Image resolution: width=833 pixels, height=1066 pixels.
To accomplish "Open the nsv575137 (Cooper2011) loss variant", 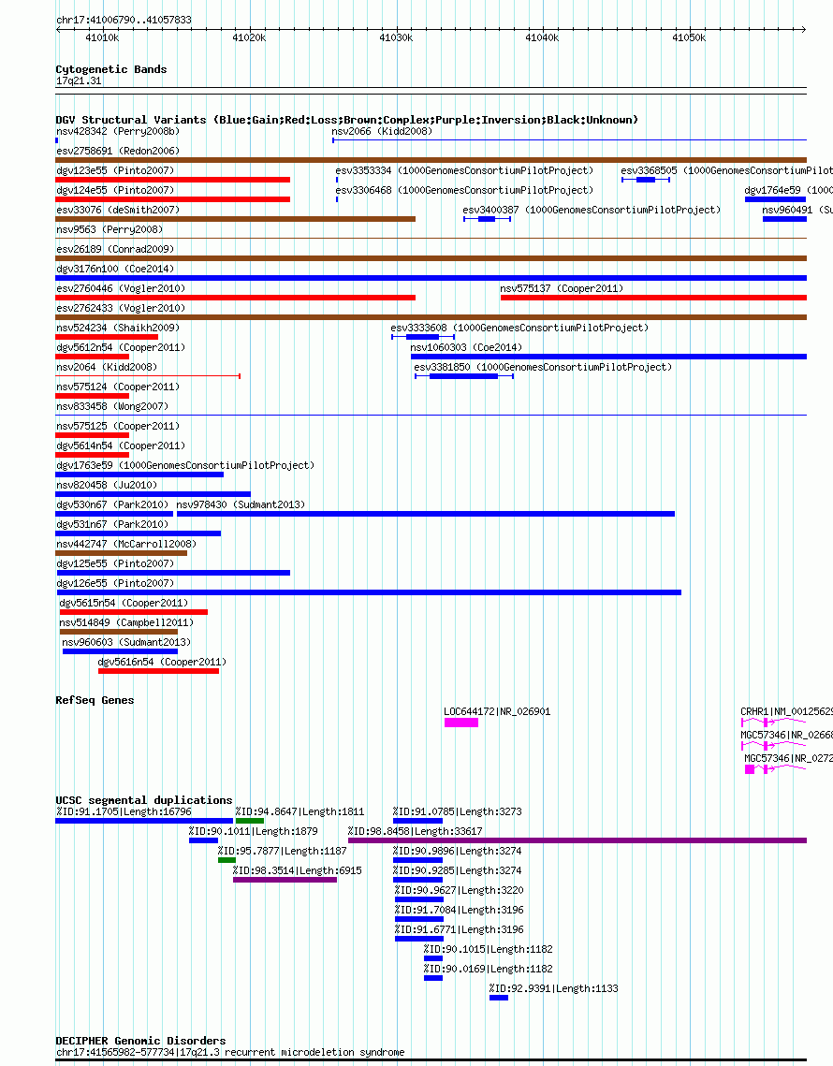I will [x=653, y=298].
